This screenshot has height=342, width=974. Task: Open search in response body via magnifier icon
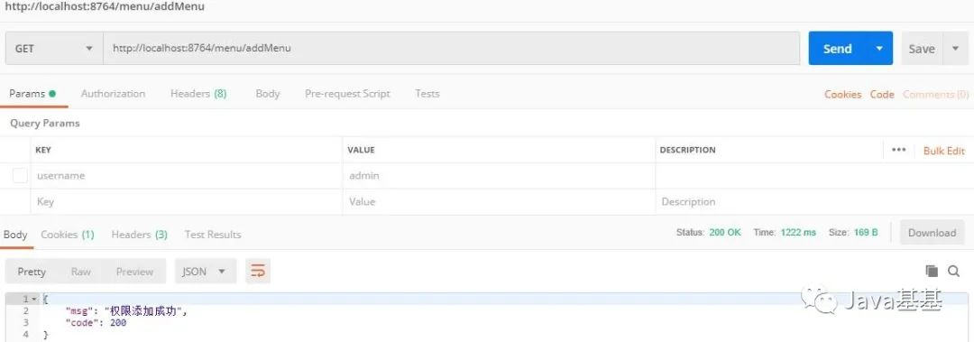point(953,271)
